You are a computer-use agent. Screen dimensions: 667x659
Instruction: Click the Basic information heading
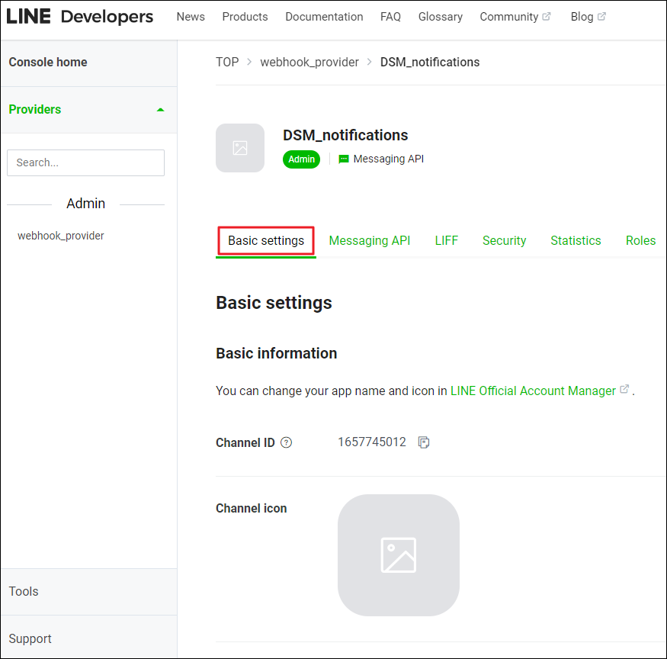(x=277, y=353)
